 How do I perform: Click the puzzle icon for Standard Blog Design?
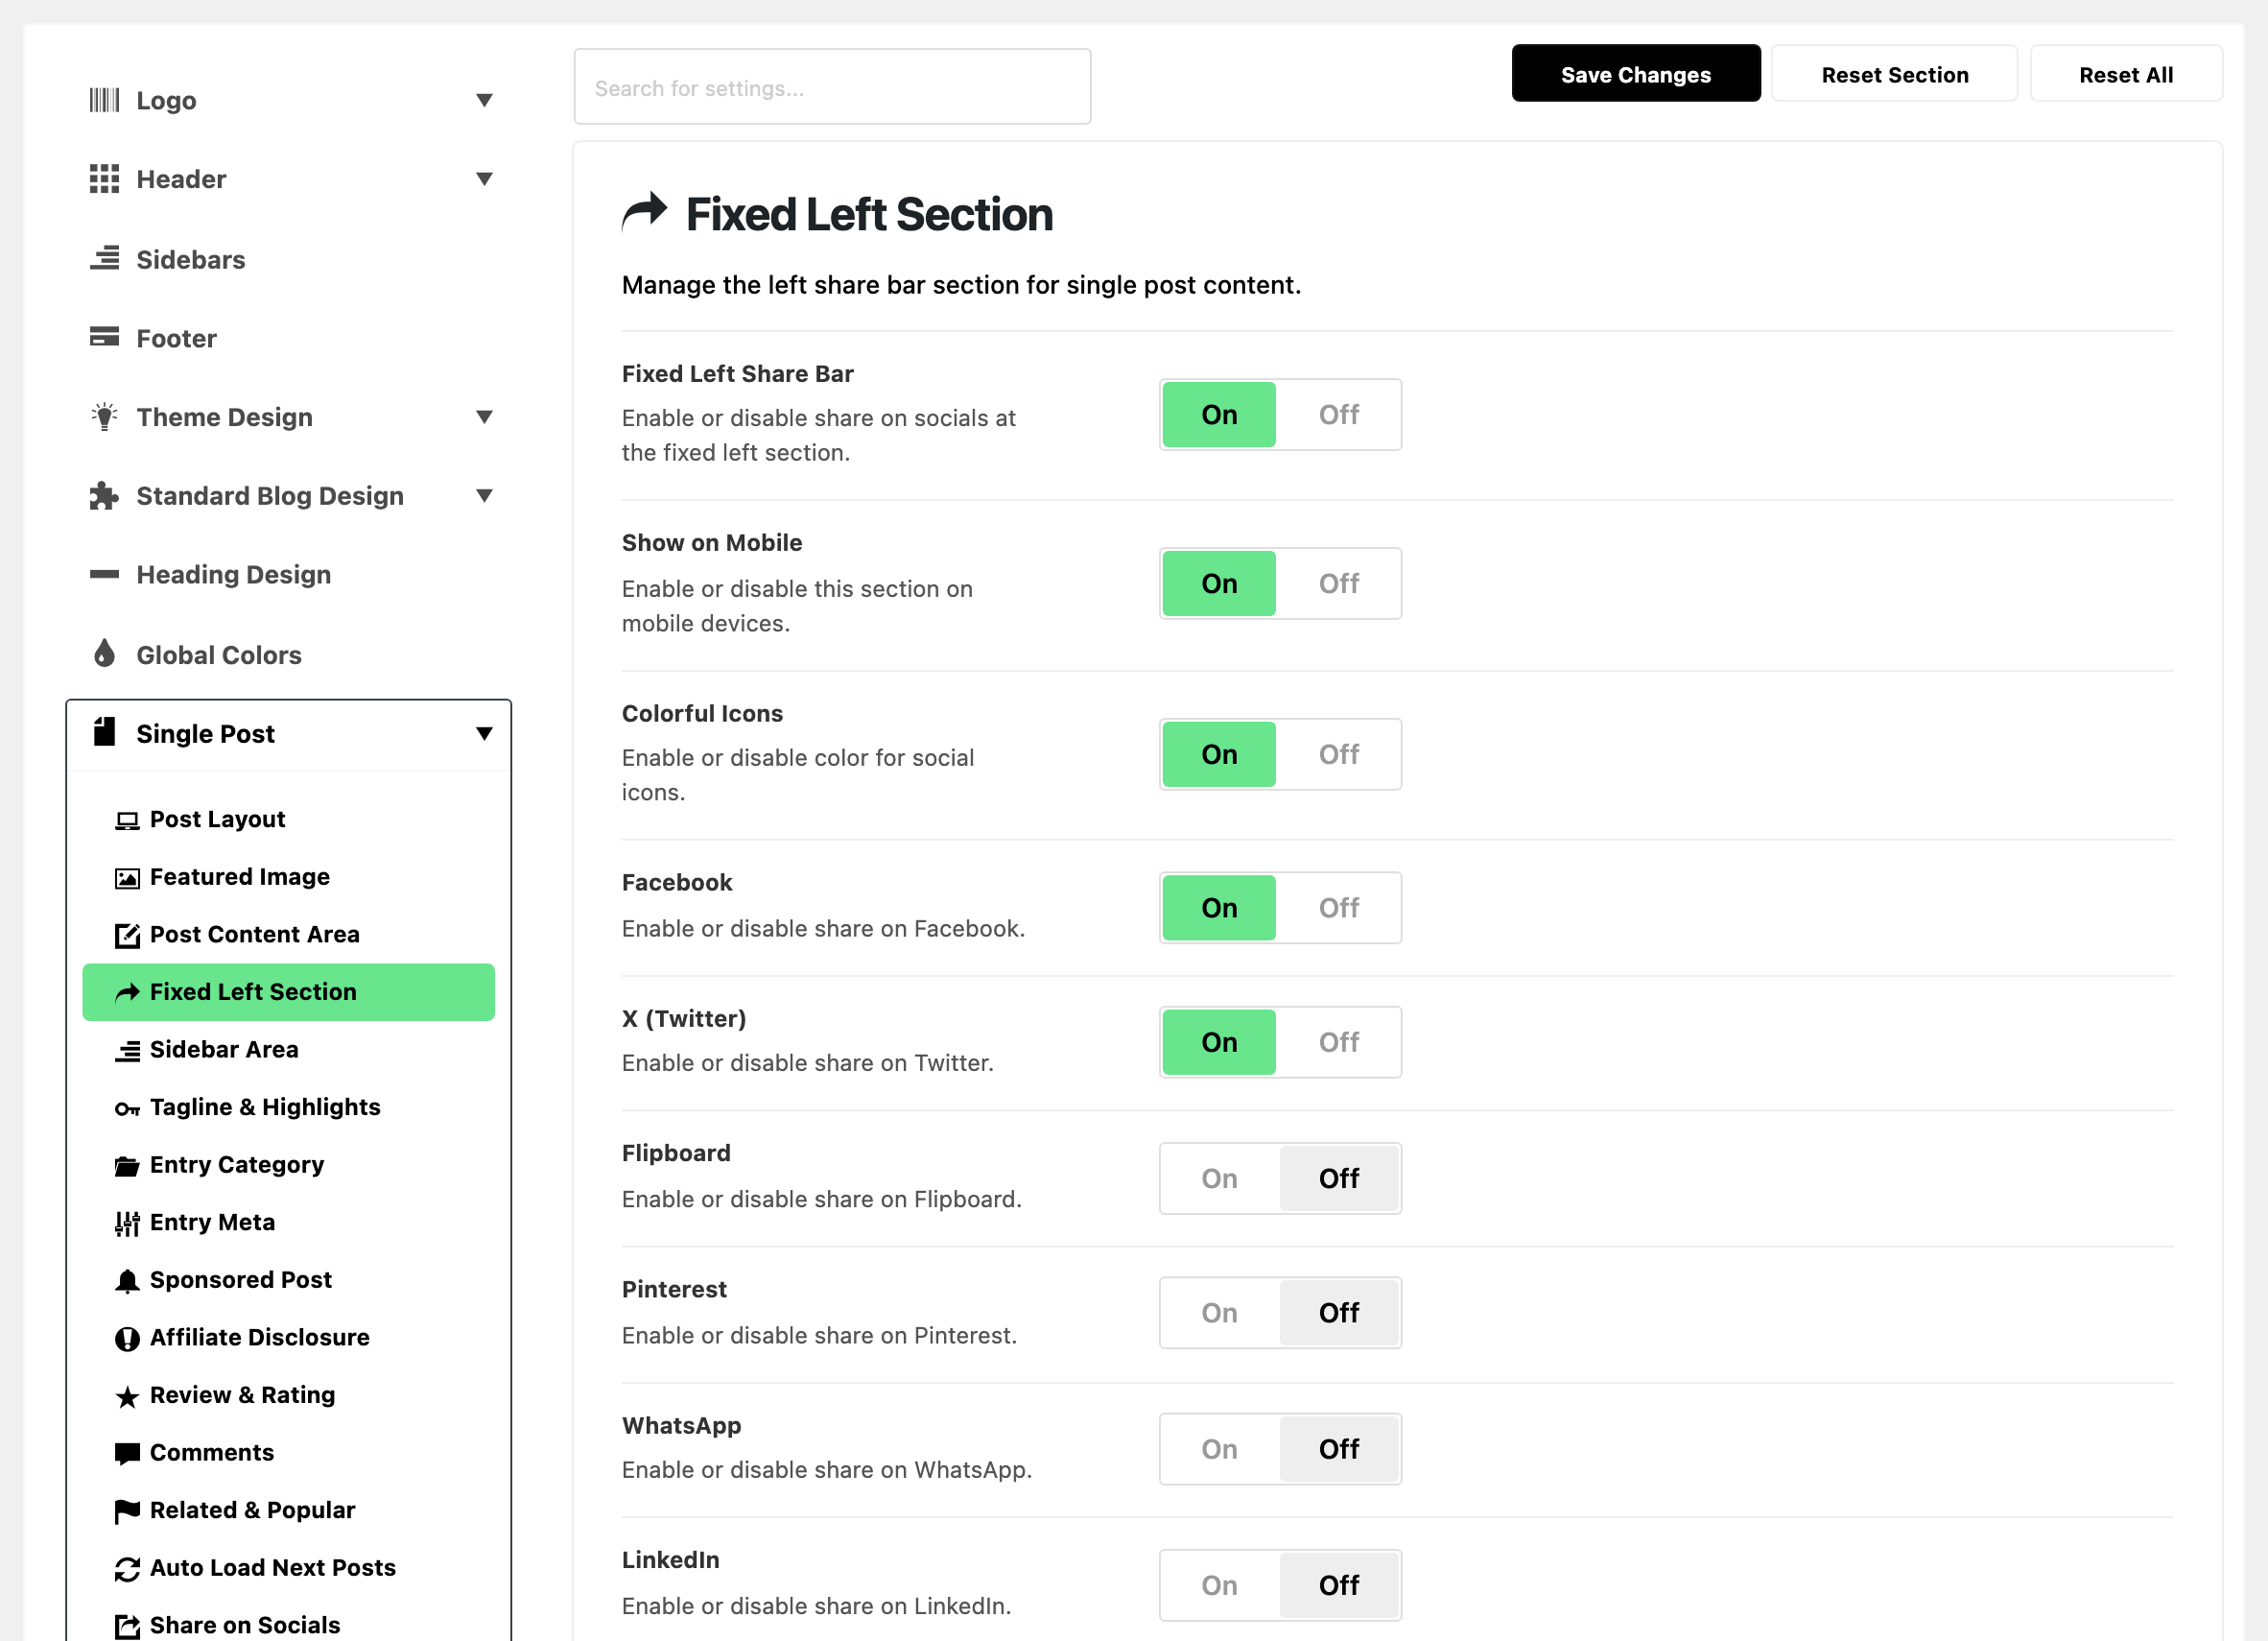tap(104, 496)
